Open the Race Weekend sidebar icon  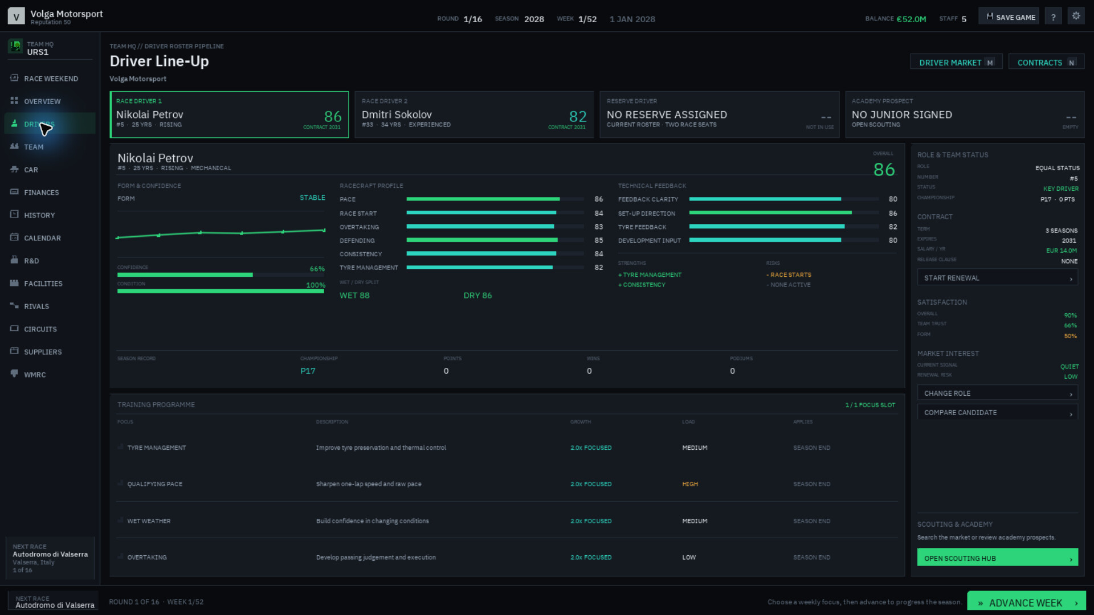[14, 78]
